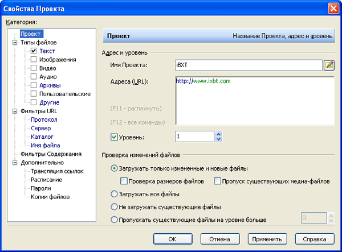The height and width of the screenshot is (252, 342).
Task: Click the Уровень number input field
Action: coord(194,137)
